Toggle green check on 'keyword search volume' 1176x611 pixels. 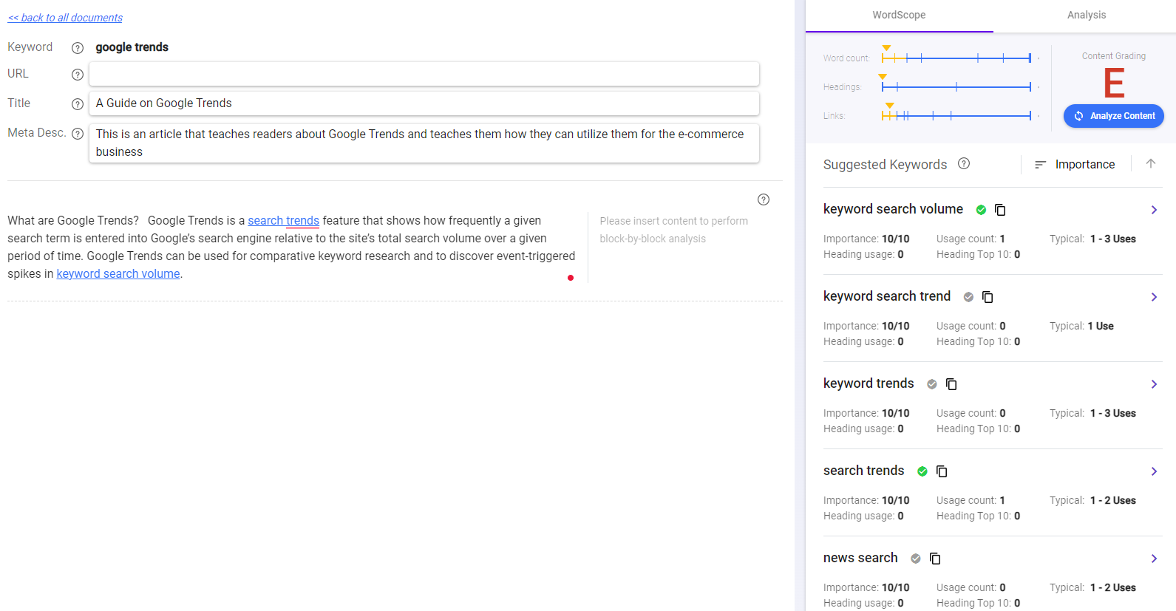point(981,210)
